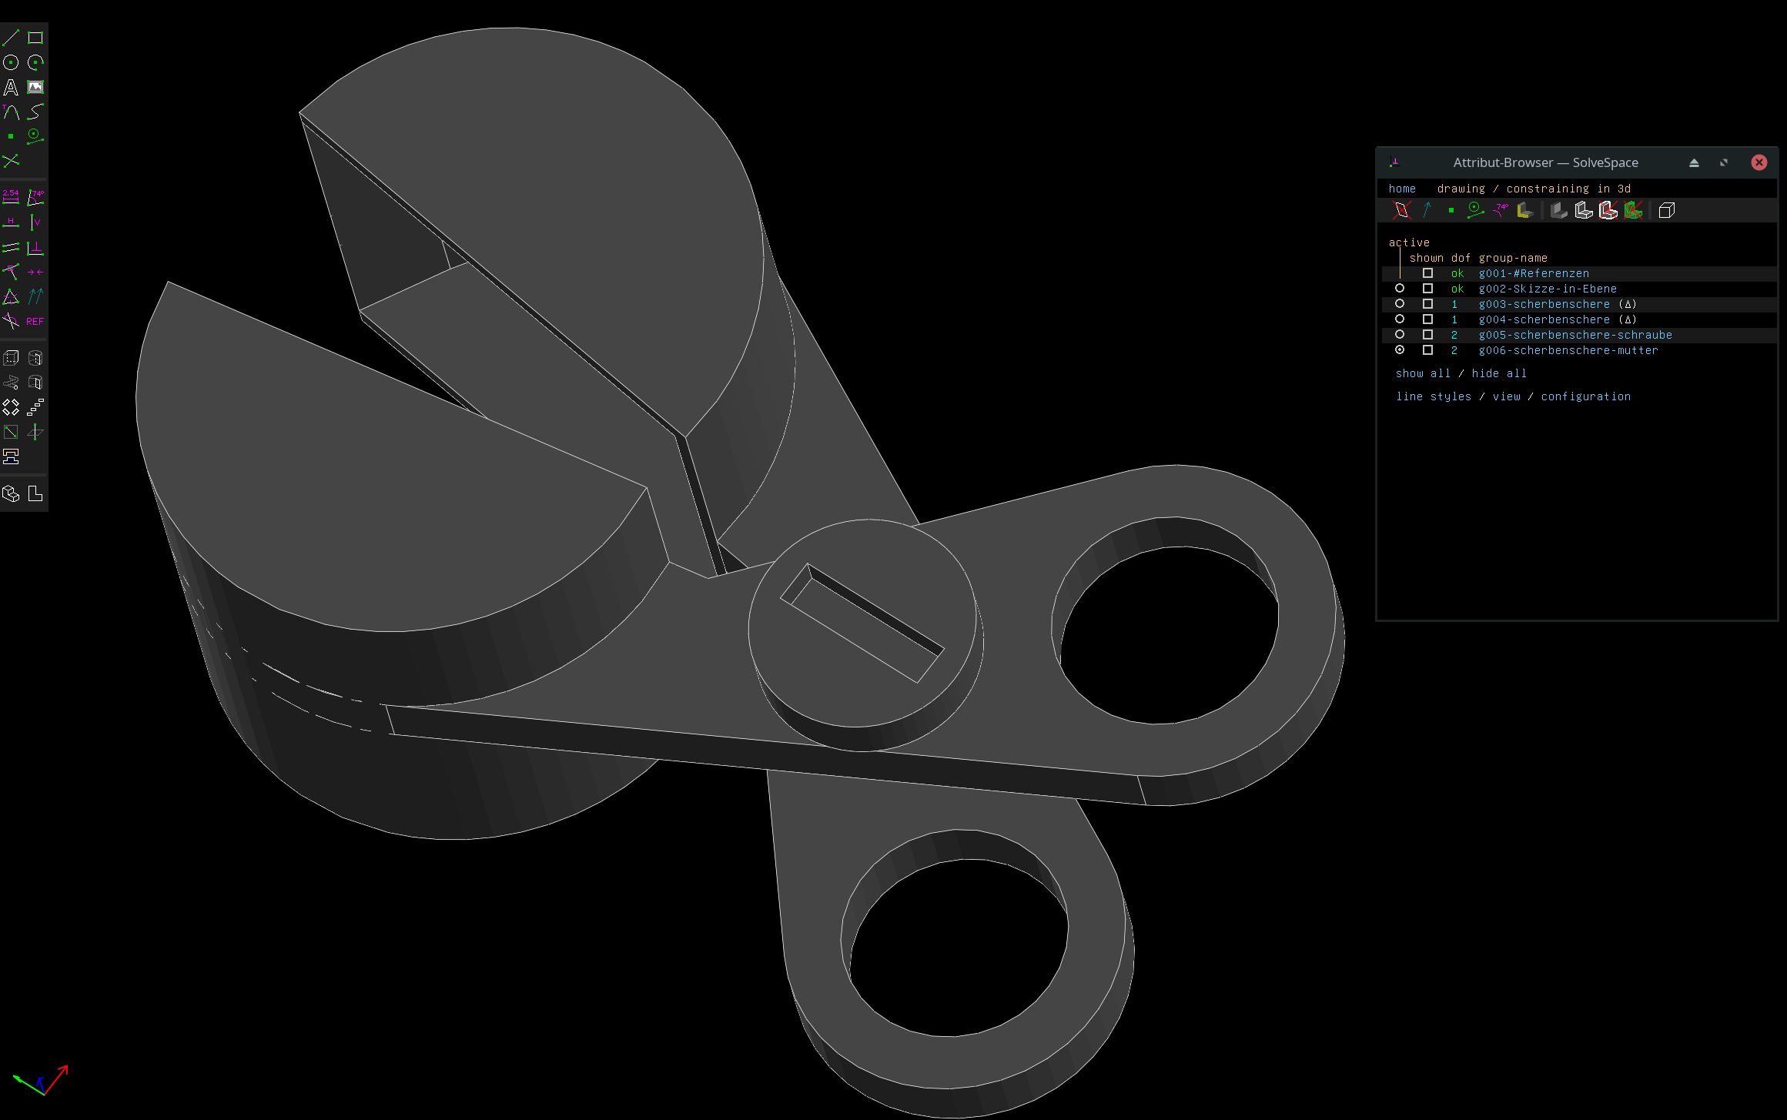Image resolution: width=1787 pixels, height=1120 pixels.
Task: Create revolve group icon
Action: [x=35, y=383]
